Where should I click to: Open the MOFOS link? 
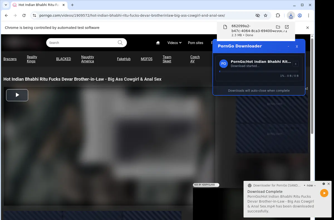146,59
